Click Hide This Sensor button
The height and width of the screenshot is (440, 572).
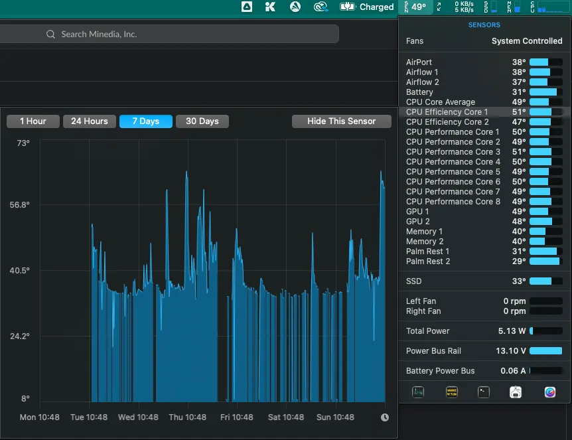(341, 121)
